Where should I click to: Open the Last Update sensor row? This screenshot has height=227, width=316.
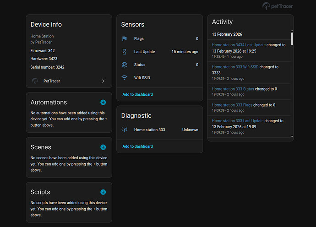pos(159,52)
